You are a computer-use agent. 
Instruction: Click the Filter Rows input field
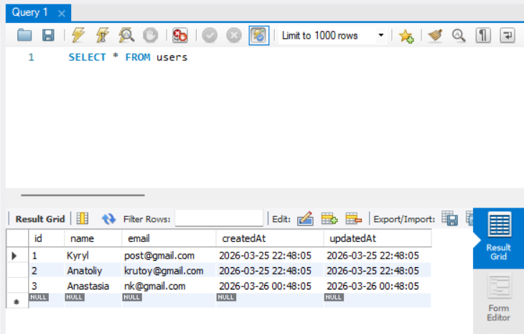pos(219,218)
